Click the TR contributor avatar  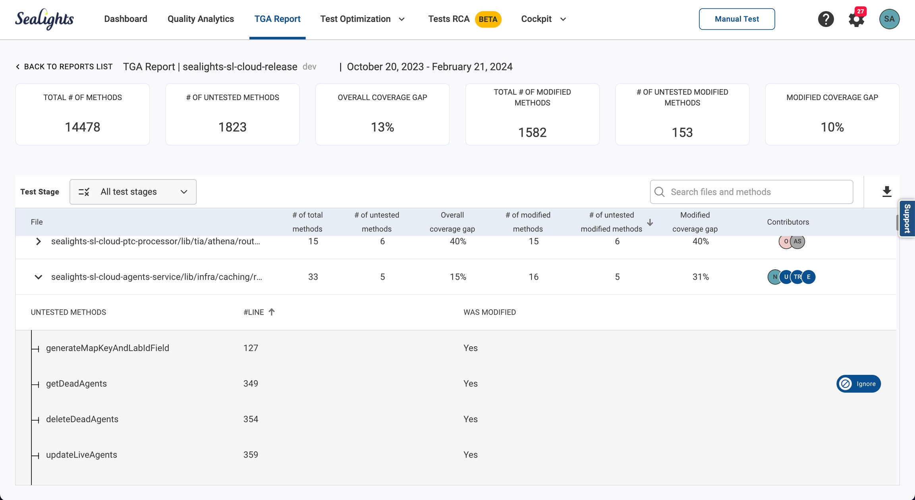797,277
